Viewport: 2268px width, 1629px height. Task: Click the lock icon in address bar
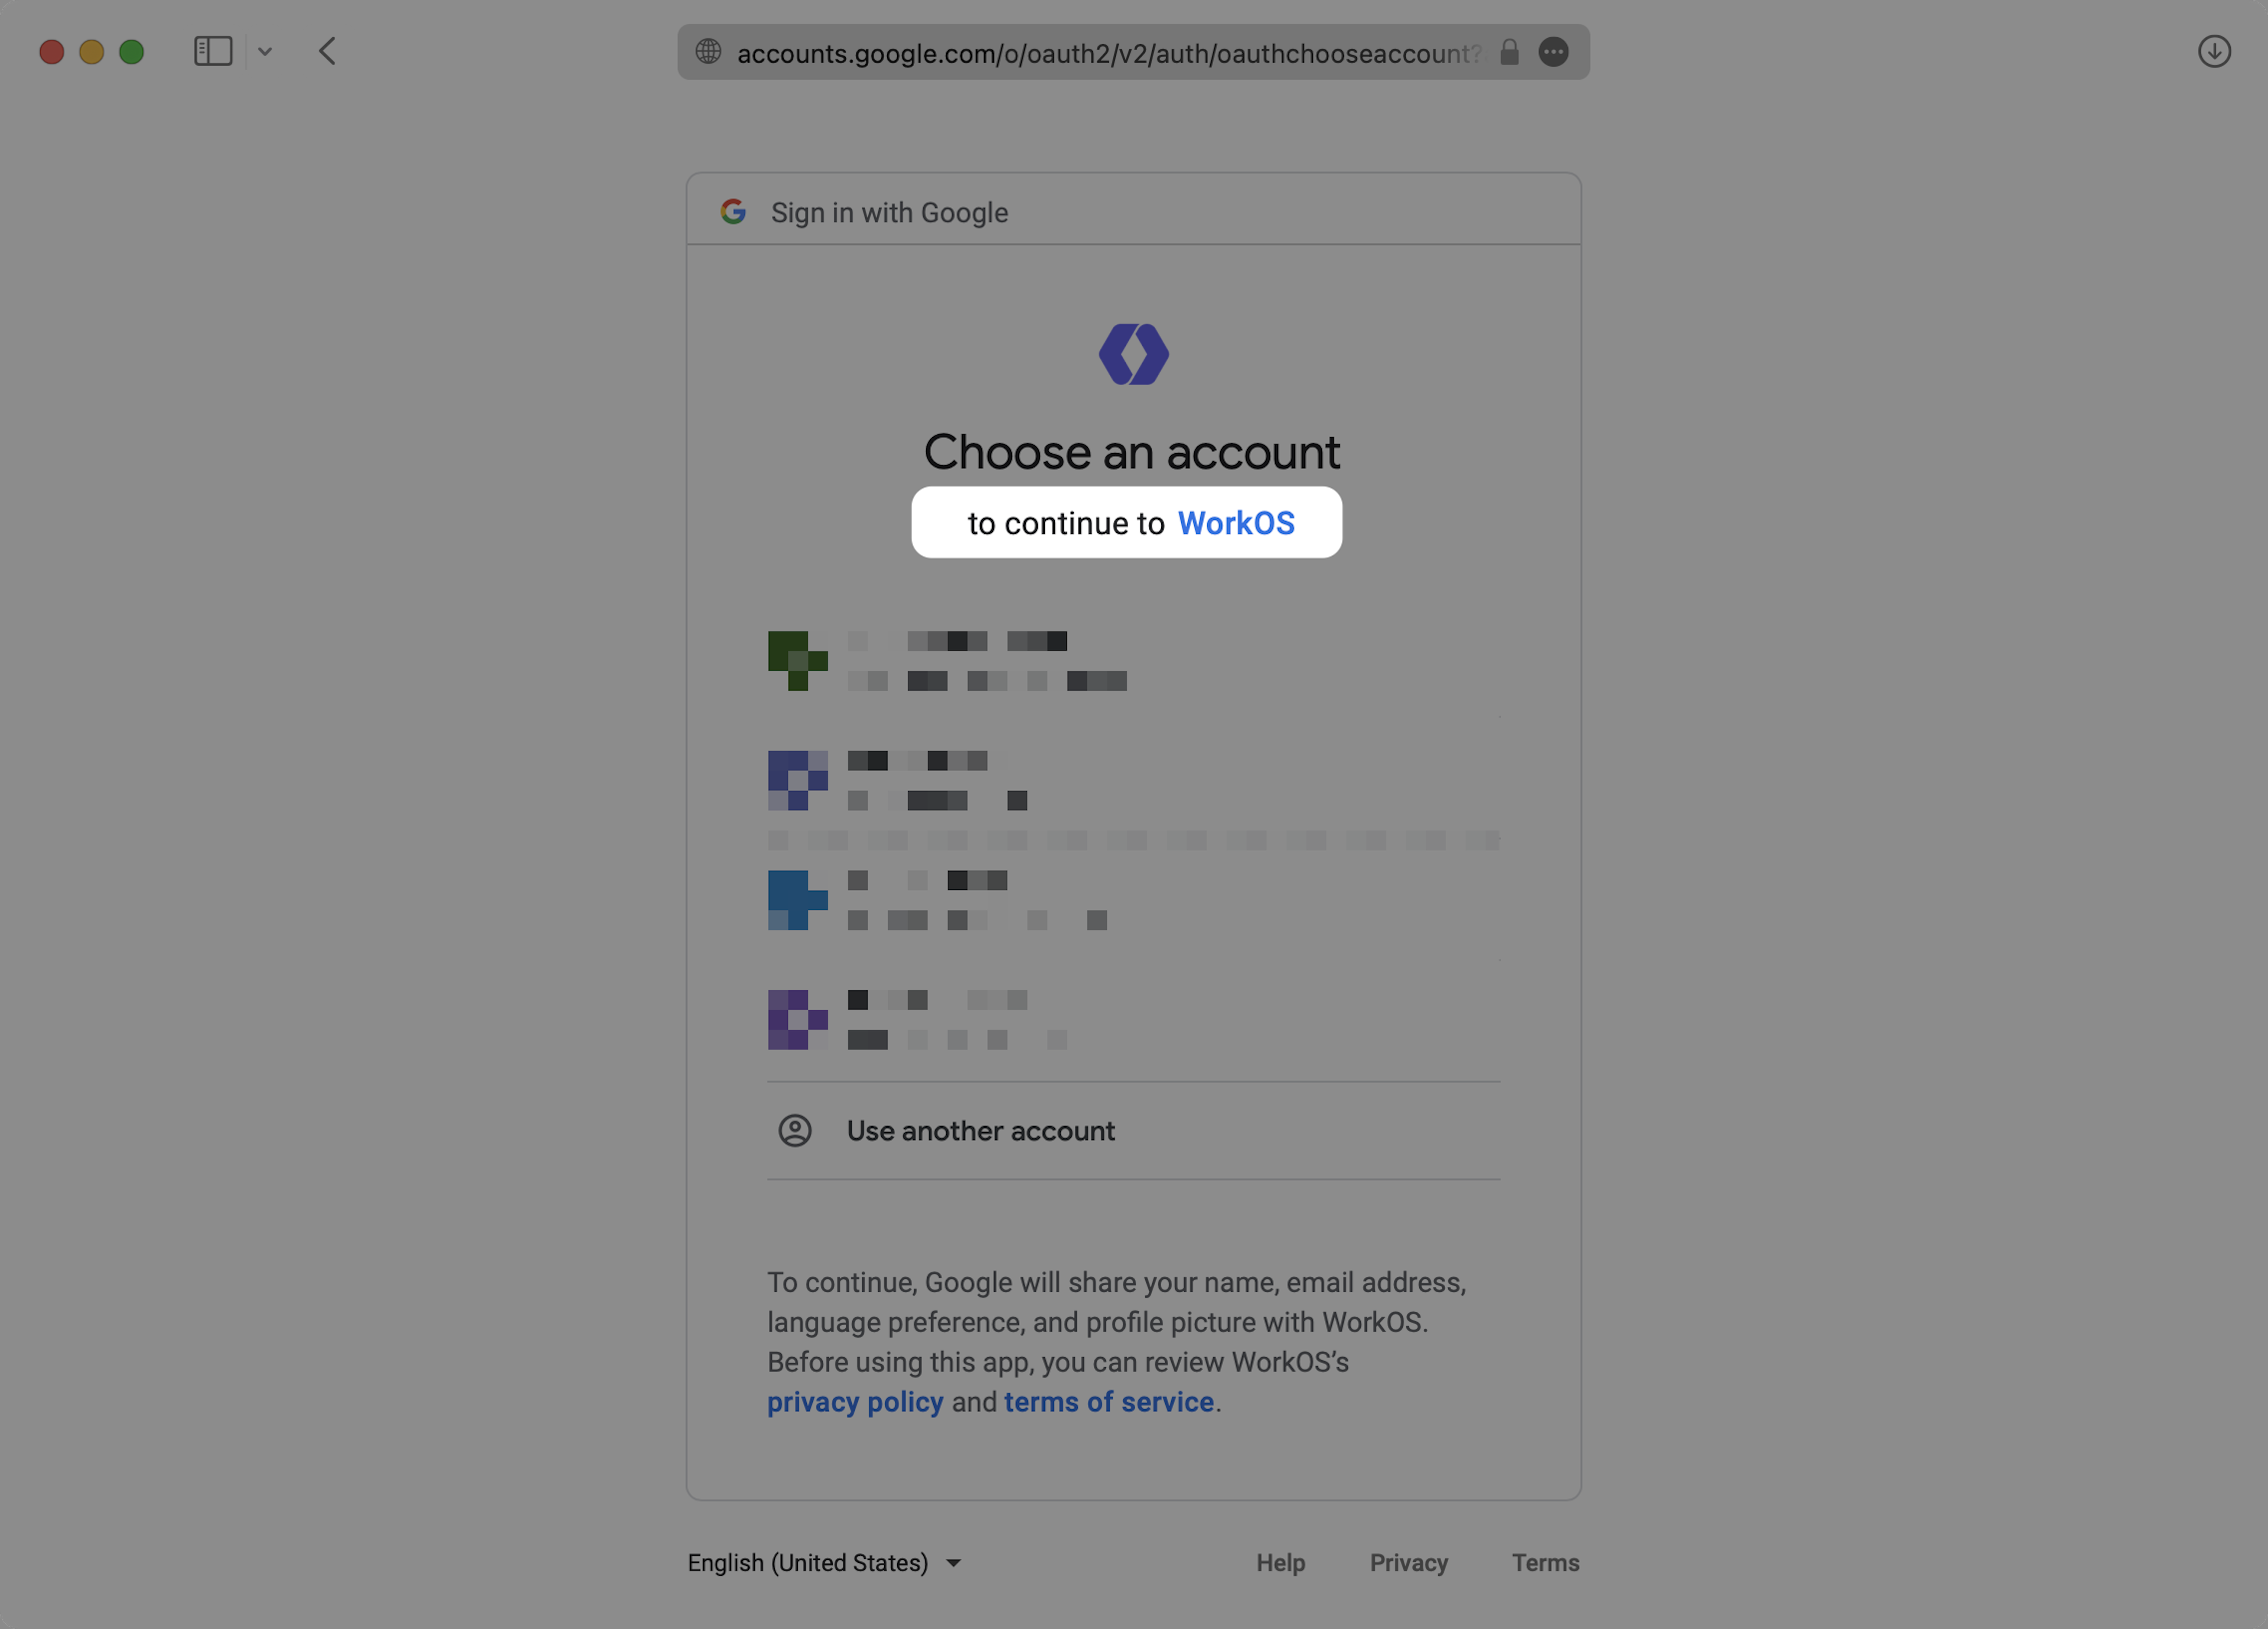tap(1509, 52)
